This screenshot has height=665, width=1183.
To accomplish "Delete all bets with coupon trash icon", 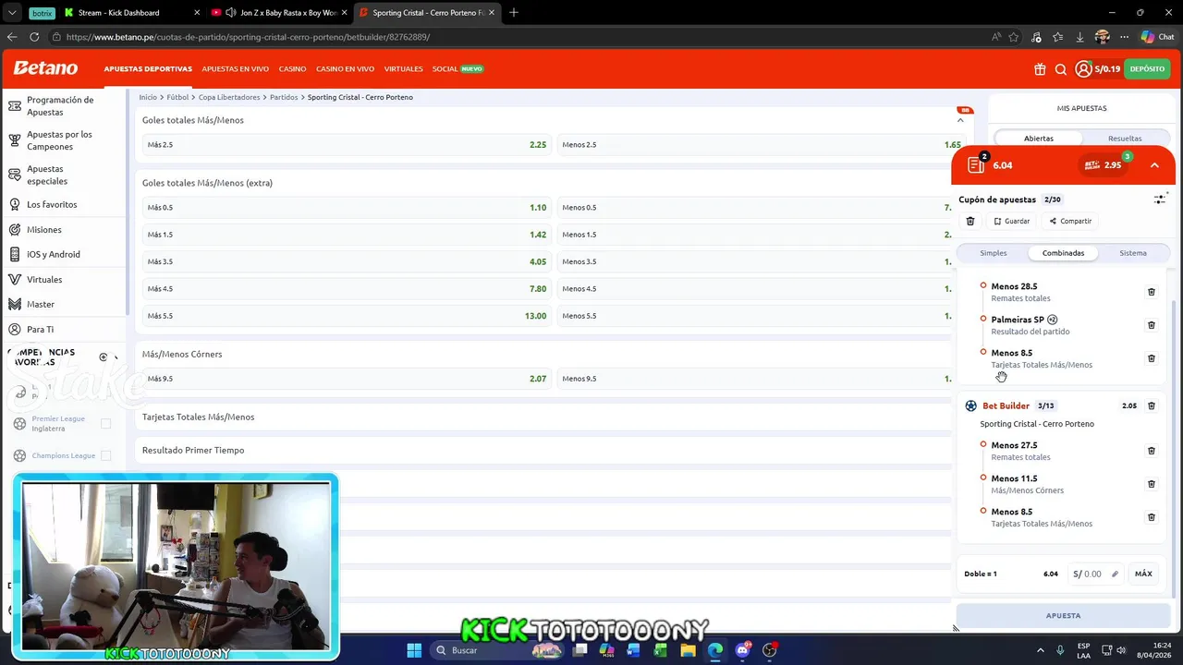I will [x=970, y=222].
